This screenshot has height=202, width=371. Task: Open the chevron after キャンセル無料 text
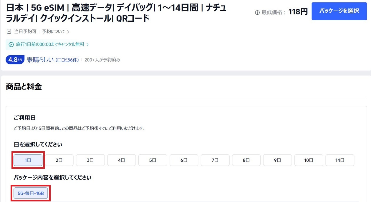click(x=87, y=45)
